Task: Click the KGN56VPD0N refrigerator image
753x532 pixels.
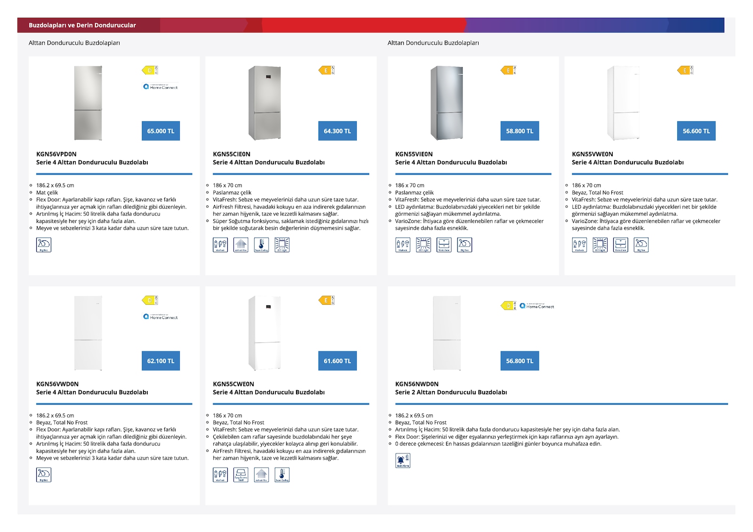Action: pos(88,103)
